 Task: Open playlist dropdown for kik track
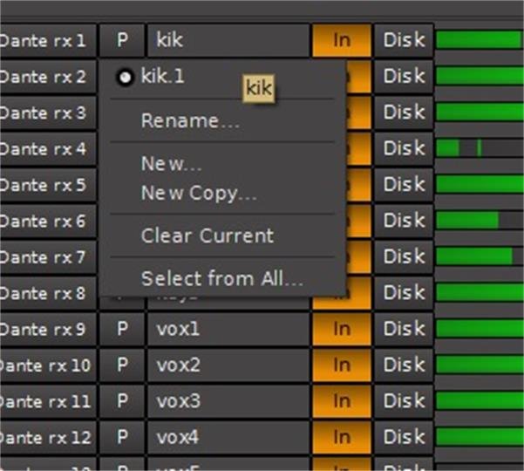click(122, 40)
